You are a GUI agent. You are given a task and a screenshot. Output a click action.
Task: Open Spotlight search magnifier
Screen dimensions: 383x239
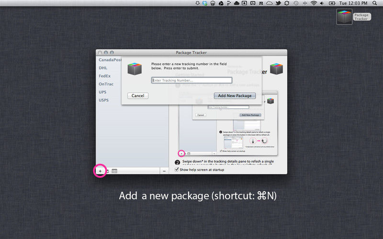(375, 3)
